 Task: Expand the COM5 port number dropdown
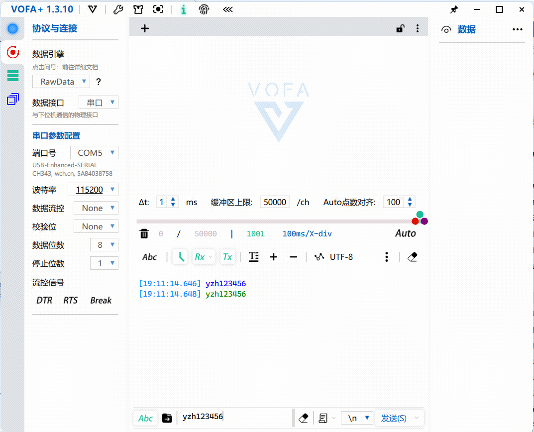(95, 153)
